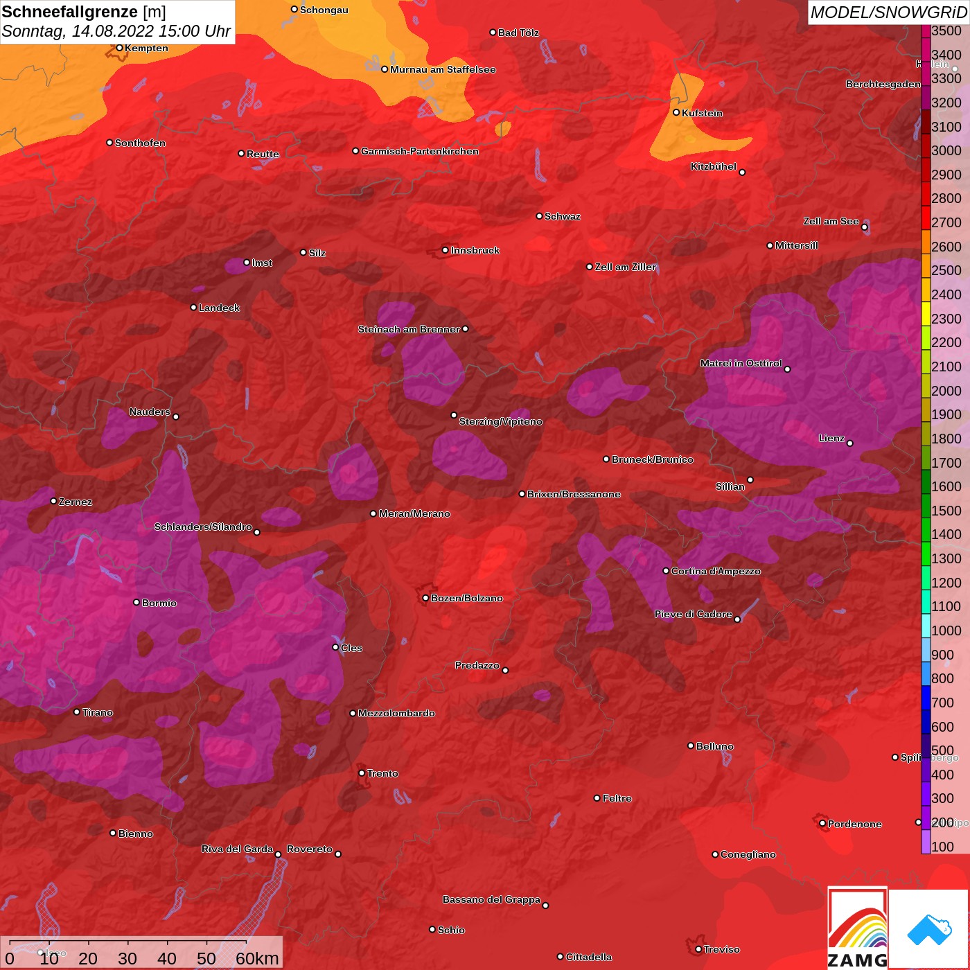The width and height of the screenshot is (970, 970).
Task: Click the Lienz marker dot
Action: point(850,443)
